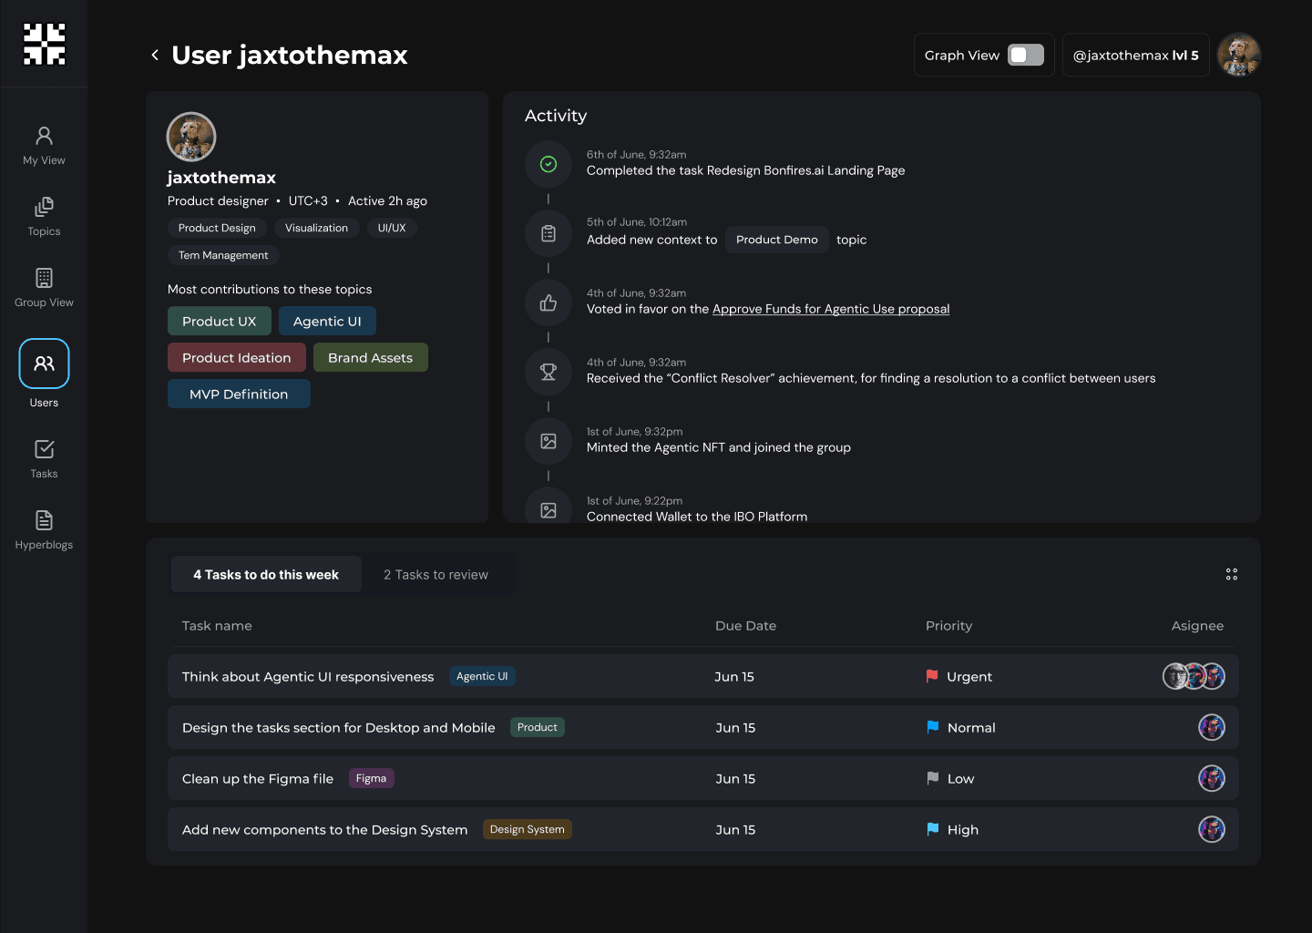Click the Product Demo topic chip
This screenshot has width=1312, height=933.
(777, 240)
